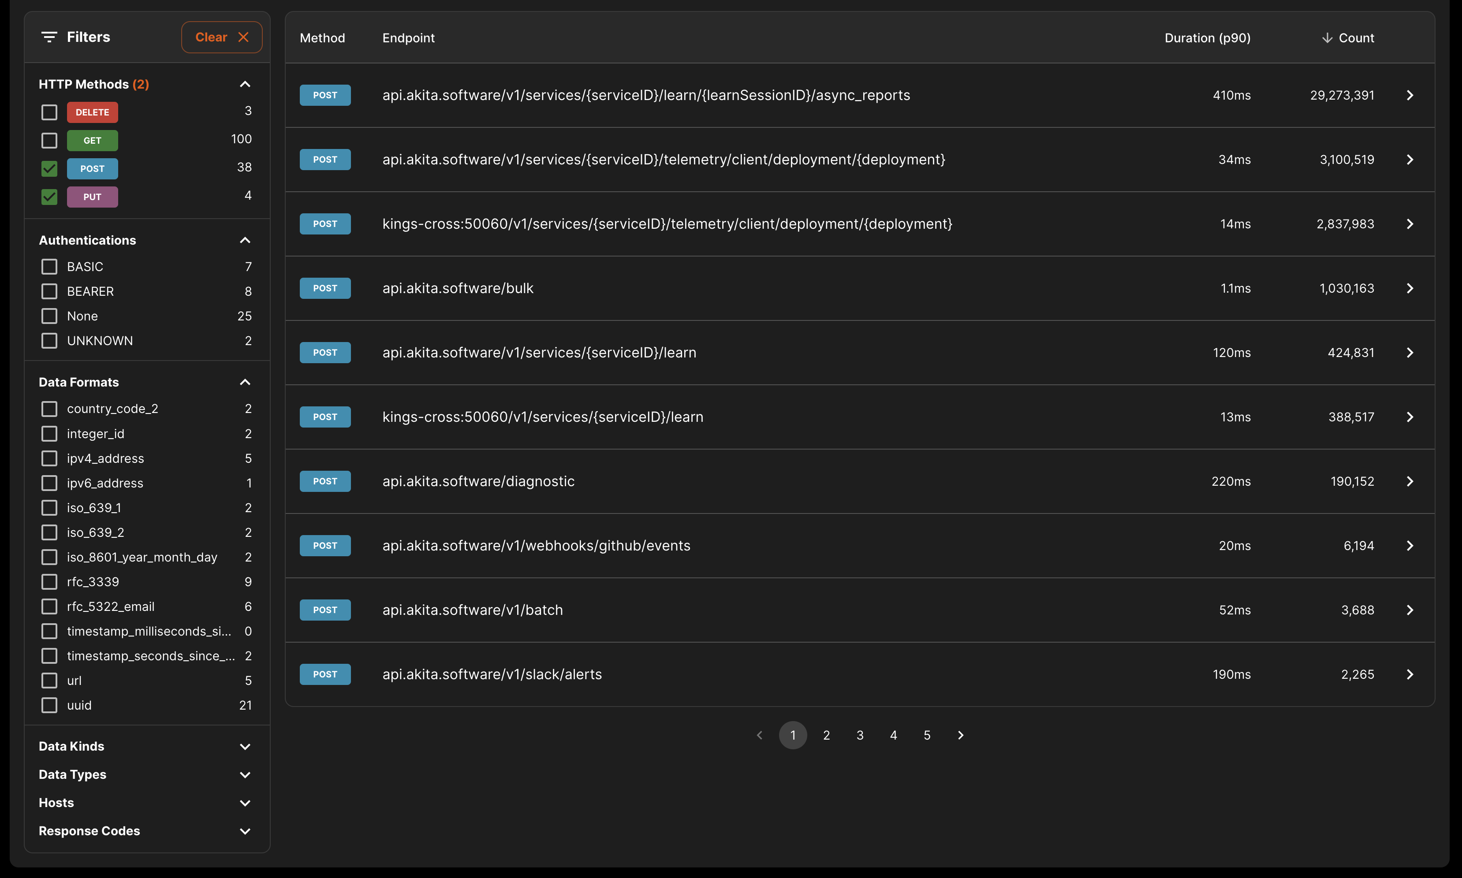Click the DELETE method color badge
Image resolution: width=1462 pixels, height=878 pixels.
click(92, 112)
